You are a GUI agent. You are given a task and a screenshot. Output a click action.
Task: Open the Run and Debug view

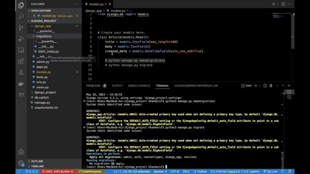21,39
